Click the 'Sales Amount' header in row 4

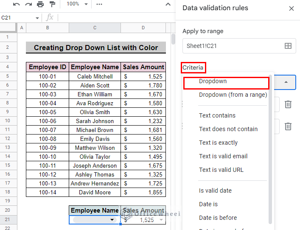click(x=143, y=67)
